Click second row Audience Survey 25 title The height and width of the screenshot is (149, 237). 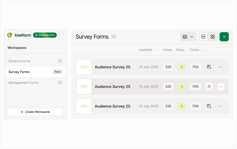[x=112, y=87]
